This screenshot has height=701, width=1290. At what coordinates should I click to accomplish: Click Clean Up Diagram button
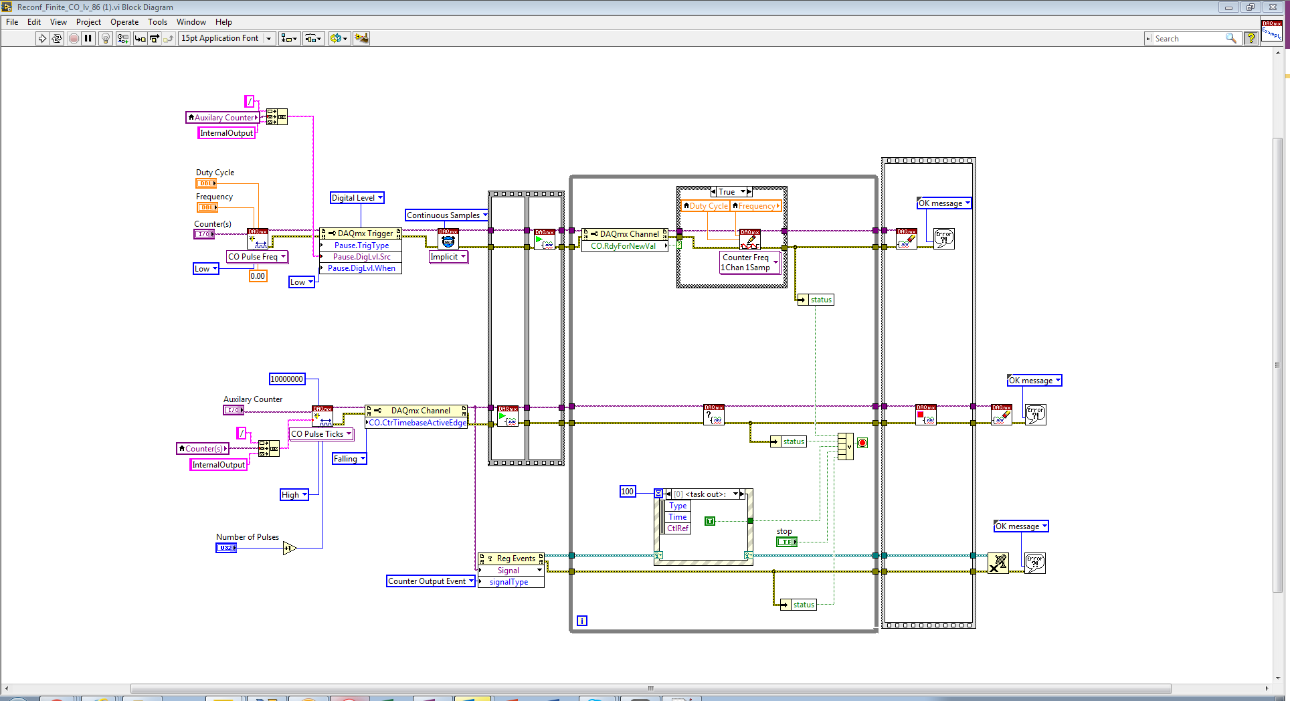point(361,38)
